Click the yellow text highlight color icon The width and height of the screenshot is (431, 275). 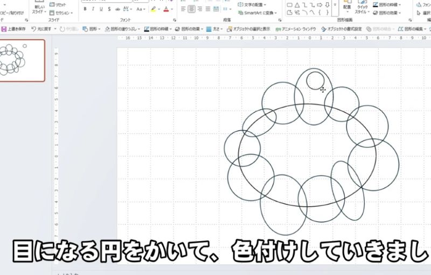click(154, 9)
